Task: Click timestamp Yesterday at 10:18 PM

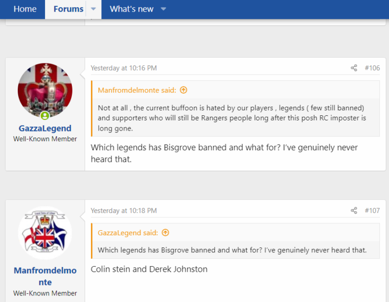Action: point(124,210)
